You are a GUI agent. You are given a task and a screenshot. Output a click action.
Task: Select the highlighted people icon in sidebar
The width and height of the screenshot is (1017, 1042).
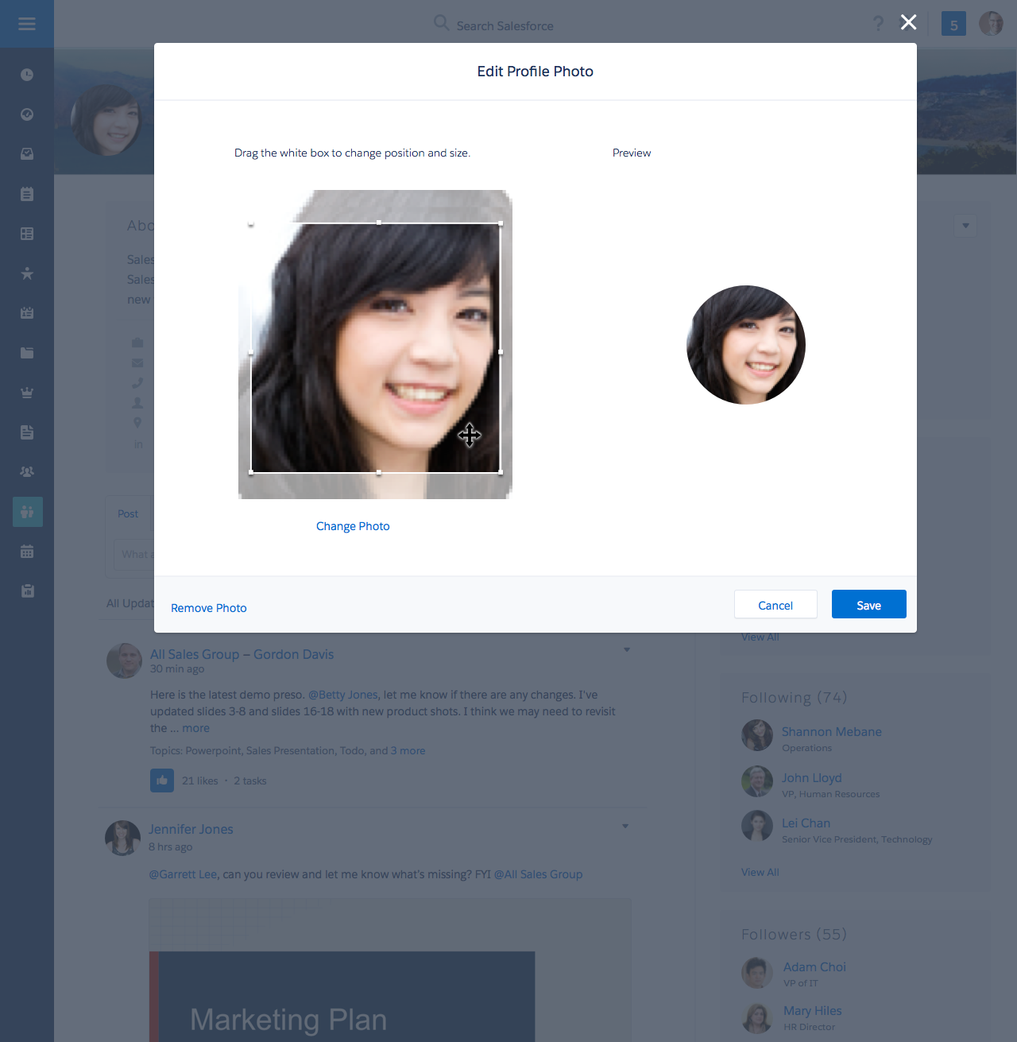click(x=27, y=512)
